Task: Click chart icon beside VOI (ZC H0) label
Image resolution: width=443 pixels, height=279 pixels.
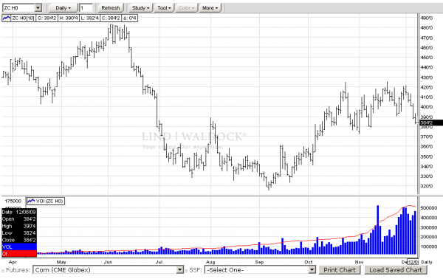Action: coord(31,201)
